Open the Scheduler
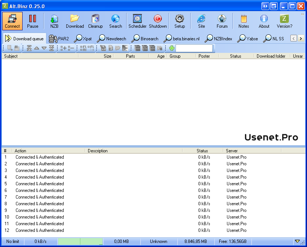Viewport: 307px width, 247px height. tap(137, 21)
